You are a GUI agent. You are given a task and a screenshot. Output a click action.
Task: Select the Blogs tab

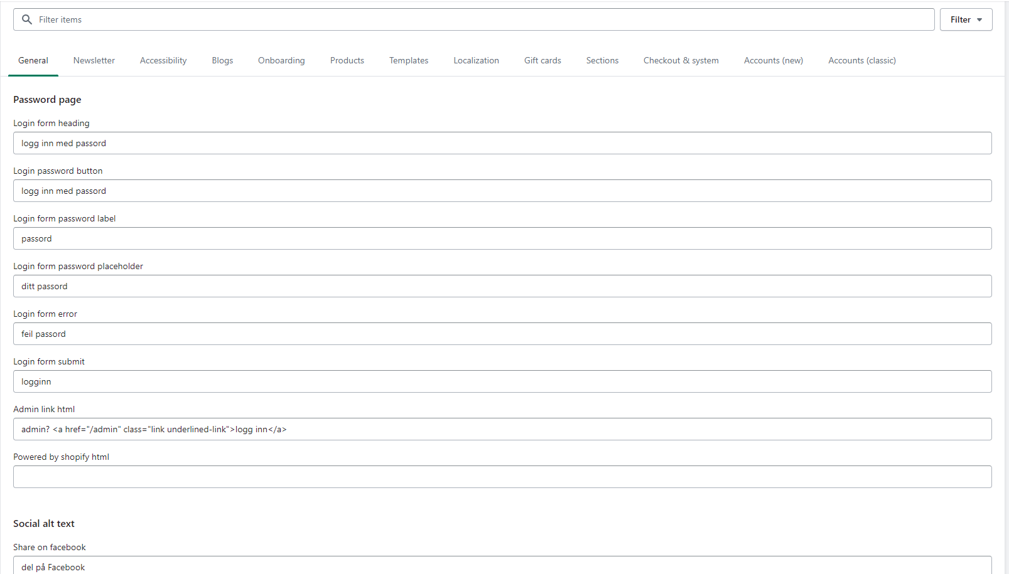pos(222,61)
